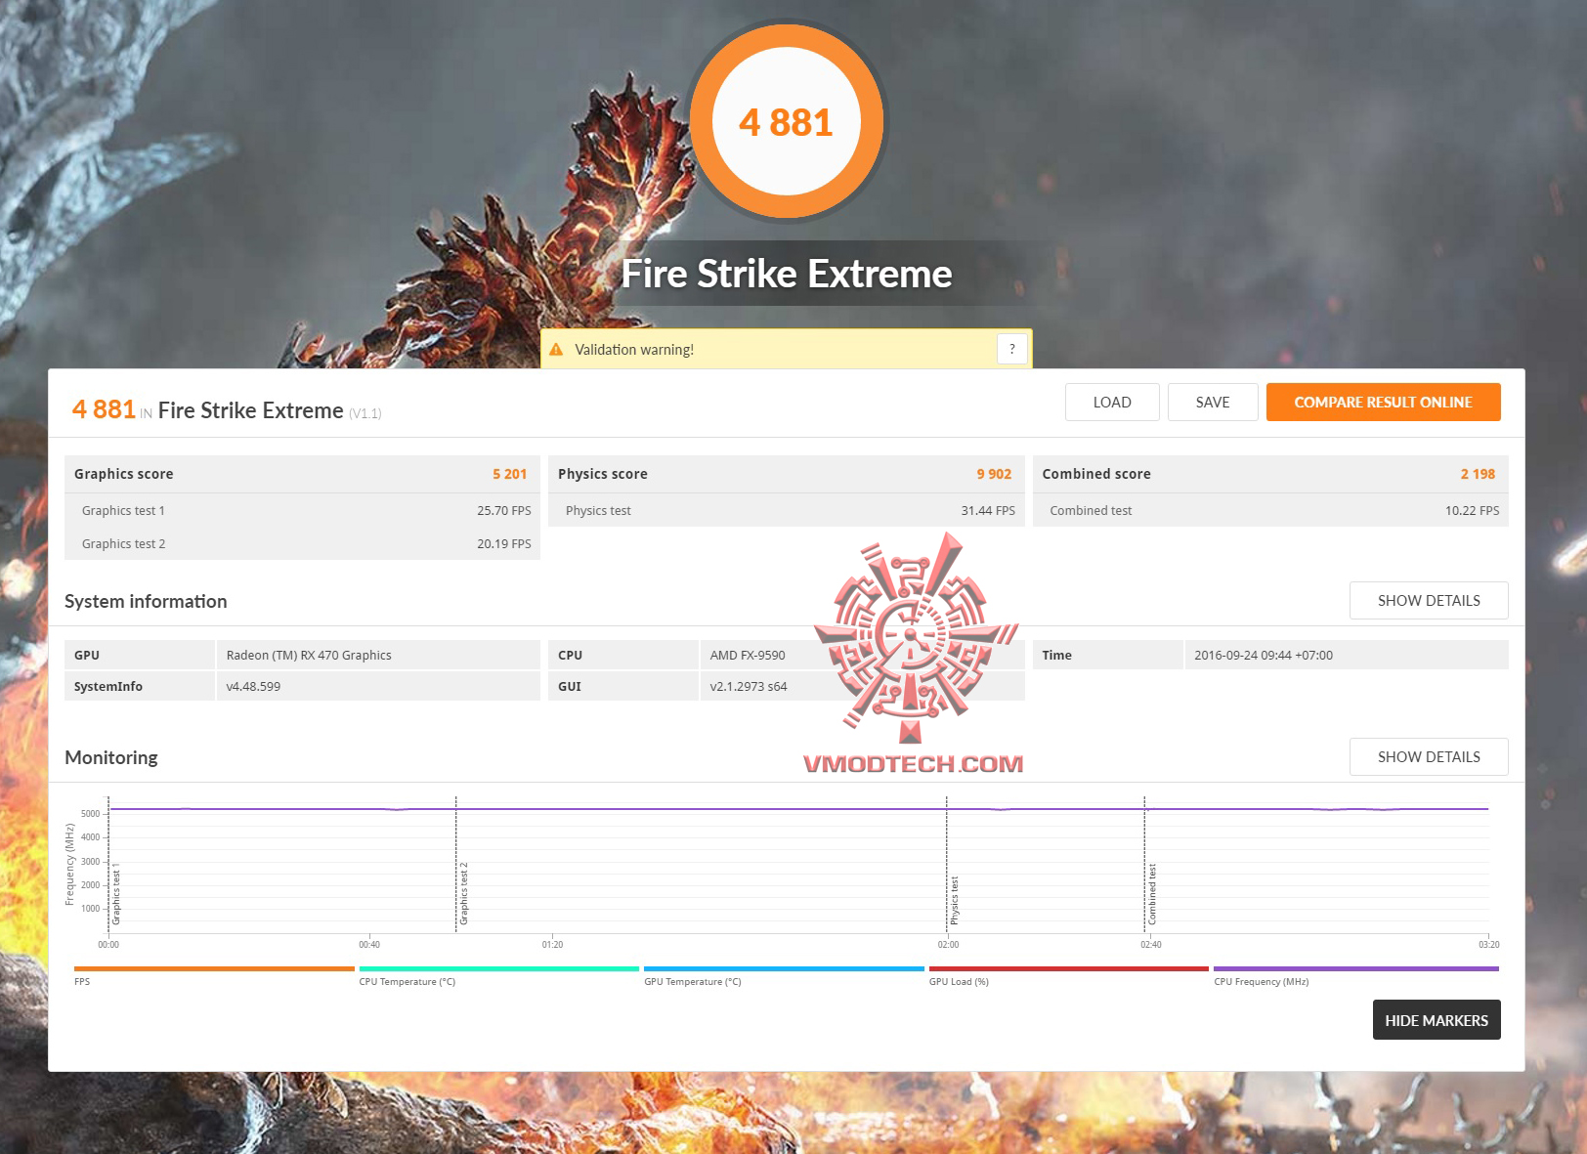This screenshot has height=1154, width=1587.
Task: Click the version label (V1.1)
Action: pos(365,413)
